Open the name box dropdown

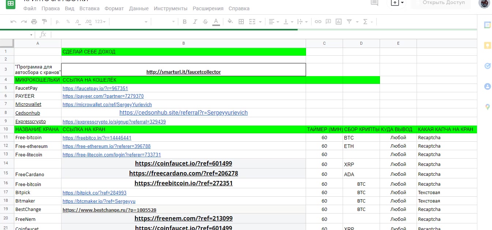(x=31, y=35)
